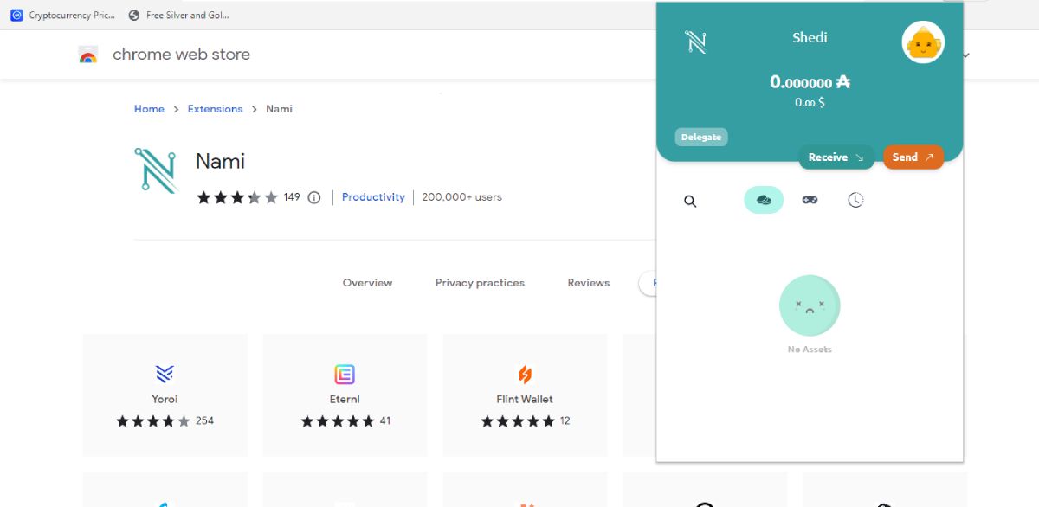This screenshot has height=507, width=1039.
Task: Open the wallet asset search
Action: pos(690,201)
